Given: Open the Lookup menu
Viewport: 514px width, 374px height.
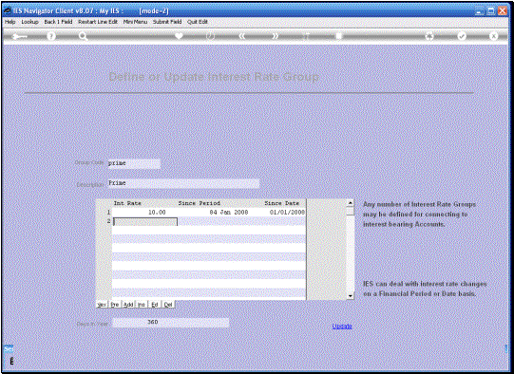Looking at the screenshot, I should coord(29,22).
